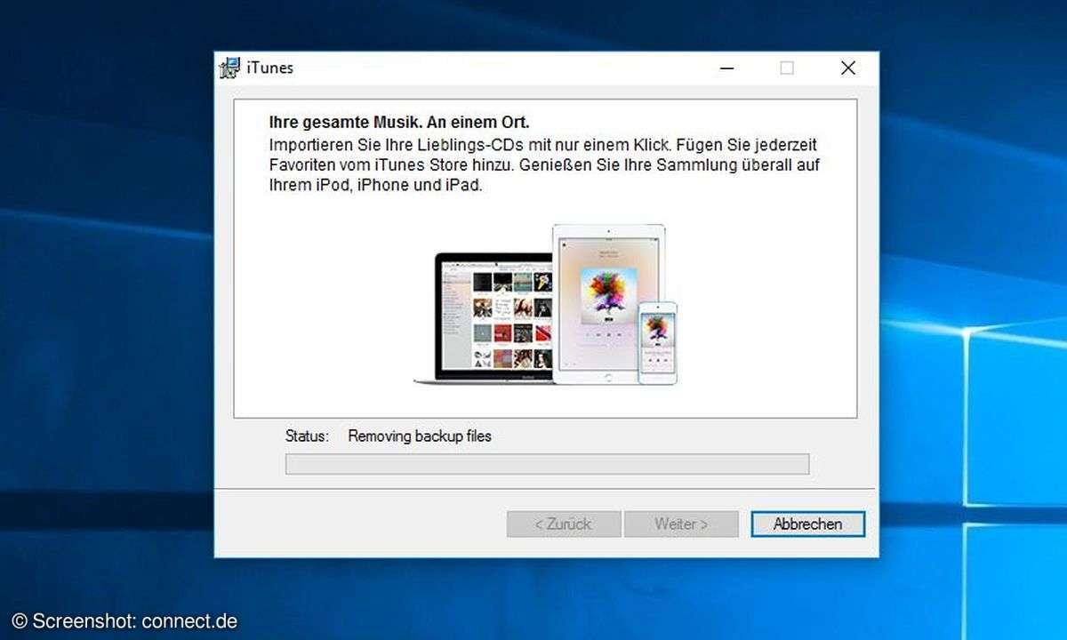Viewport: 1067px width, 640px height.
Task: Click the installation progress bar
Action: [547, 464]
